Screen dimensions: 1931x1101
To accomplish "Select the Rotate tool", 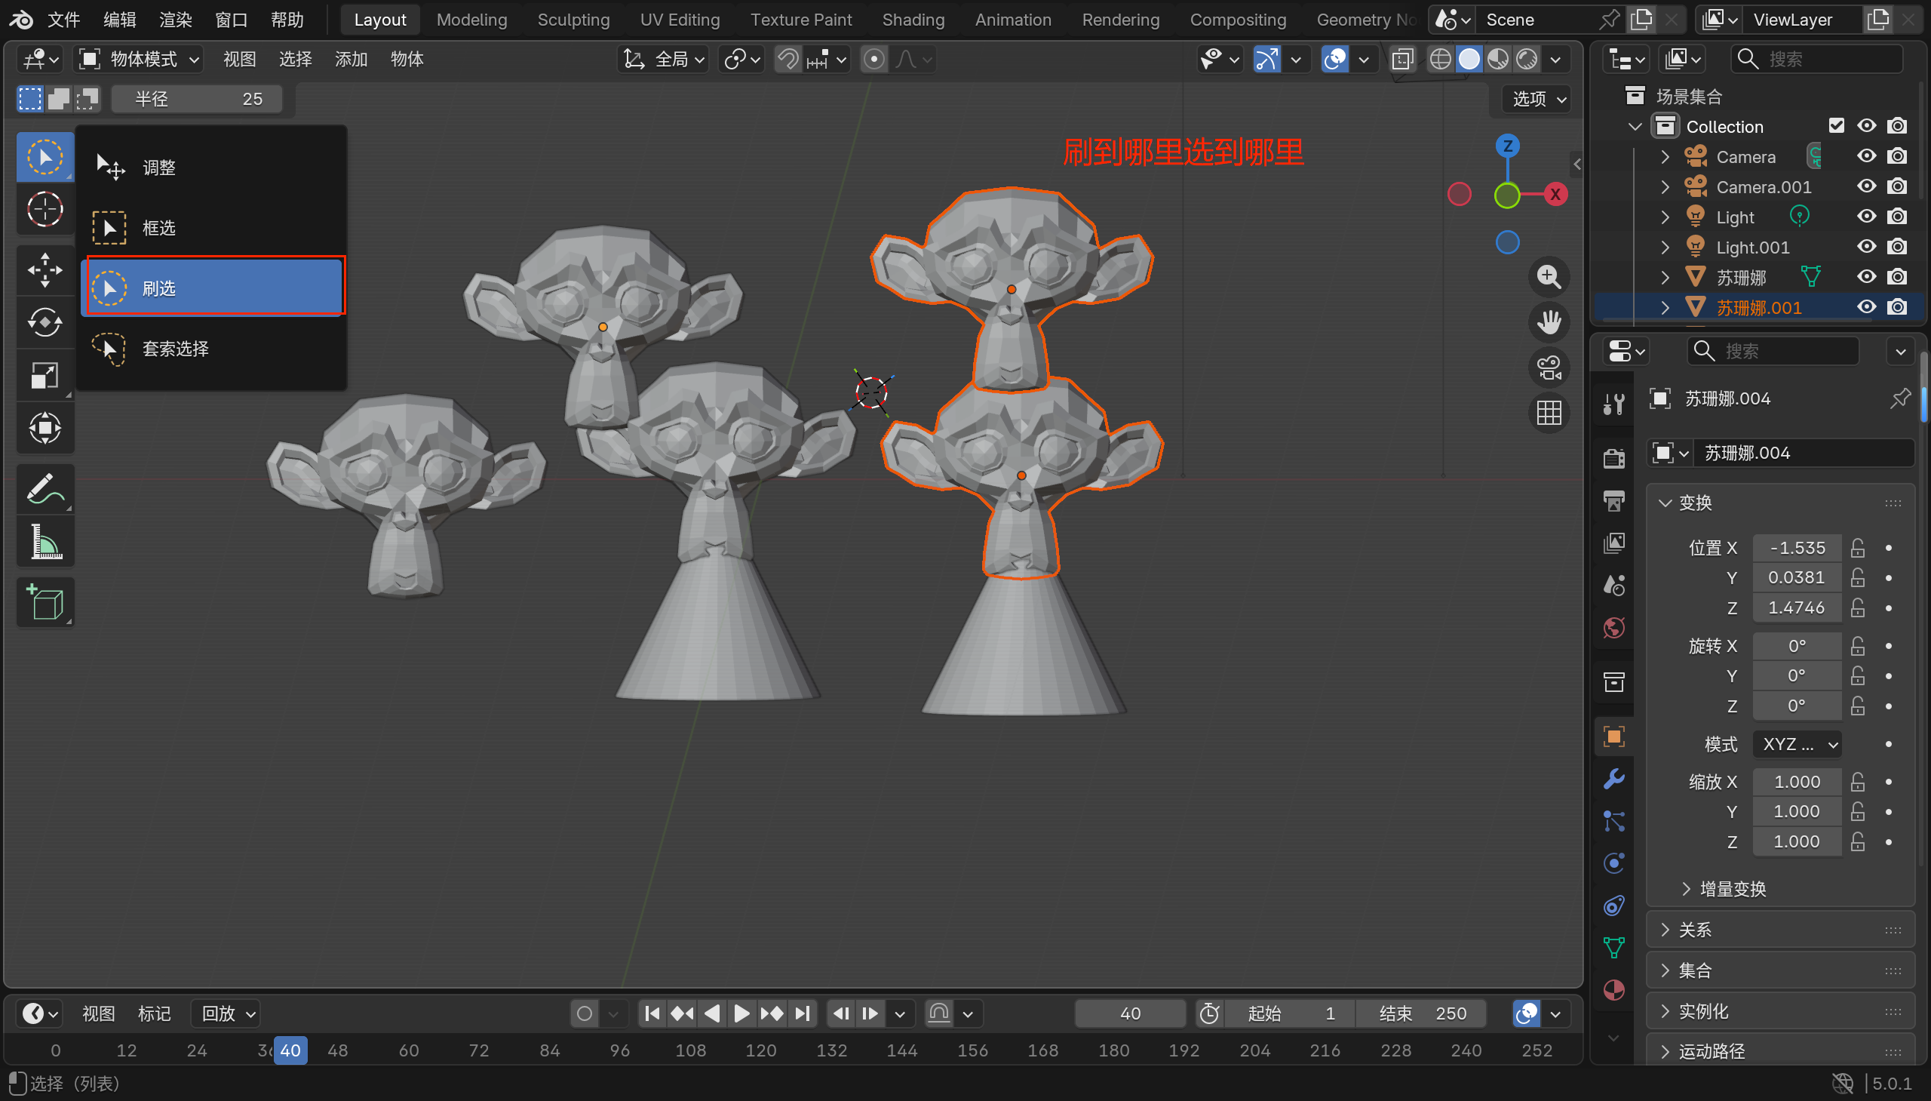I will tap(45, 322).
